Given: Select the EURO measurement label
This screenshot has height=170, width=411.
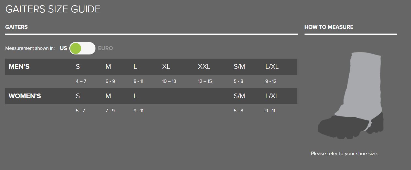Looking at the screenshot, I should pos(105,48).
